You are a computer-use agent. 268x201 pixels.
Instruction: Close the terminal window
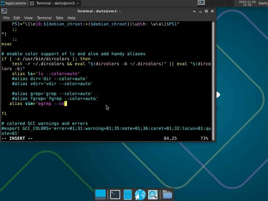point(212,11)
